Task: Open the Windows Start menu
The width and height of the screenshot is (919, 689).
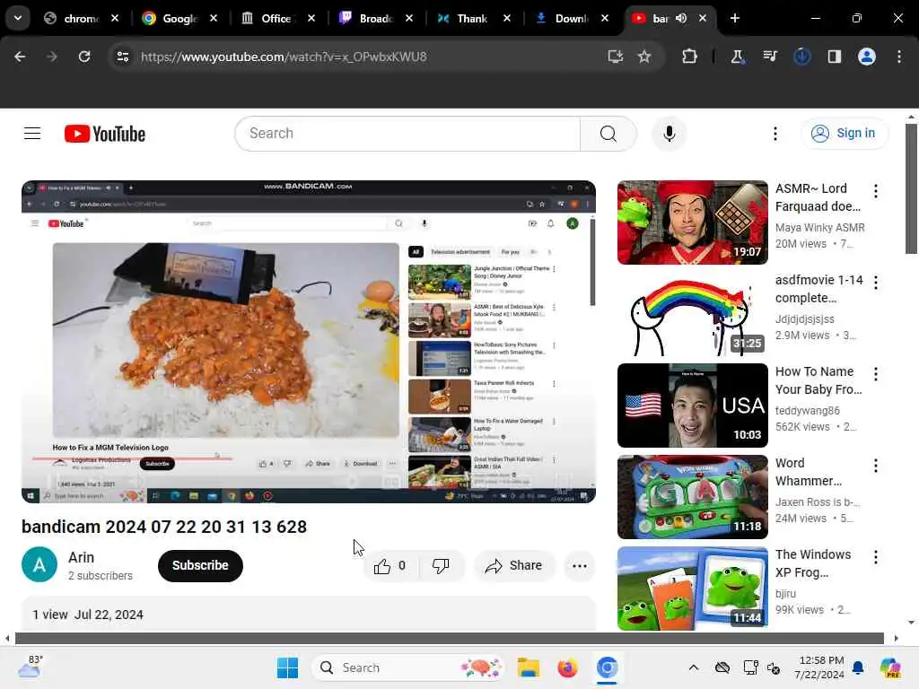Action: pos(287,667)
